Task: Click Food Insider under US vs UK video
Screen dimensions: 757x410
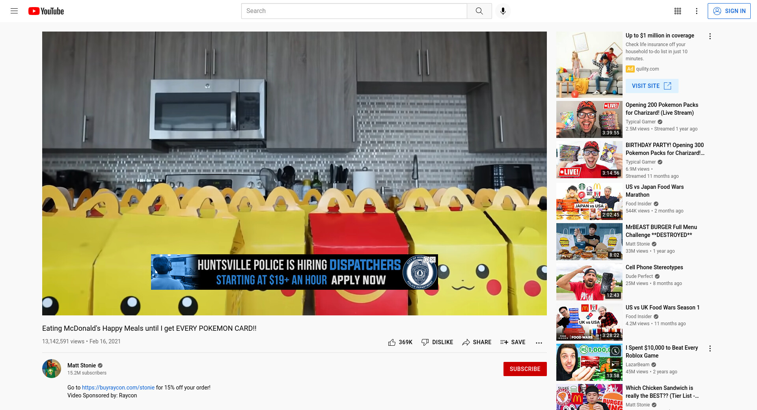Action: coord(639,317)
